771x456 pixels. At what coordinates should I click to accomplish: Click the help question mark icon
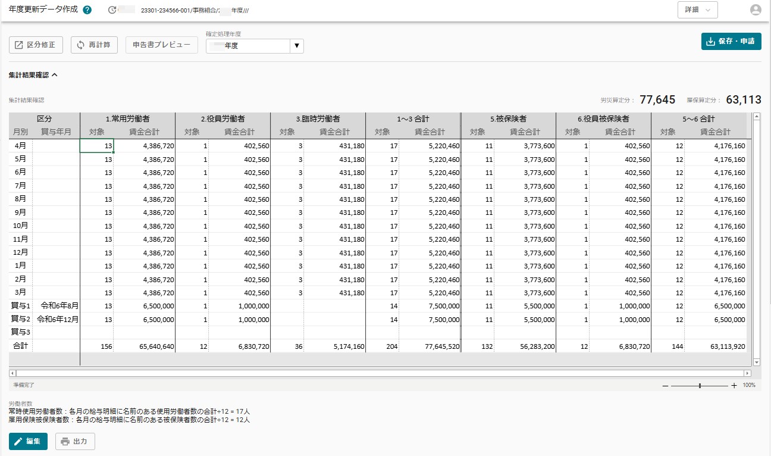click(87, 10)
